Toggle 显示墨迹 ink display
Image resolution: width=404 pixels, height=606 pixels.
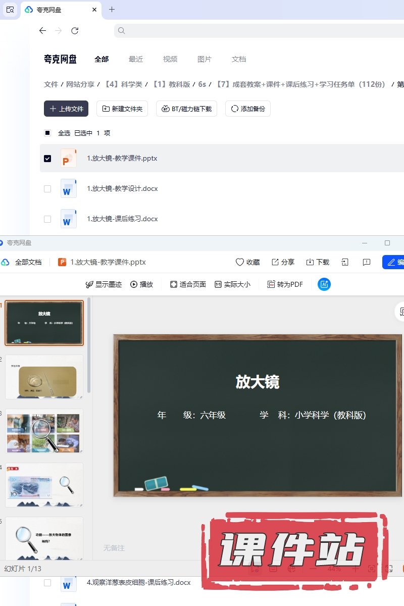click(x=90, y=284)
